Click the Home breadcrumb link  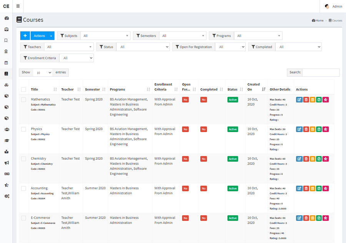pyautogui.click(x=318, y=20)
